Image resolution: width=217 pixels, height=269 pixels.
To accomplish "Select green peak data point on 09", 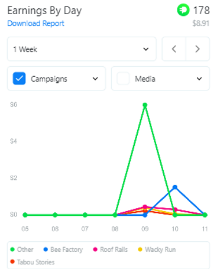I will [145, 105].
